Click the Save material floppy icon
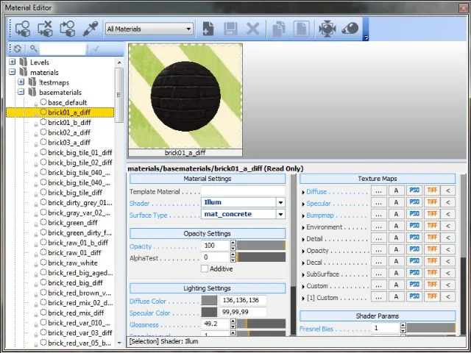 point(230,29)
